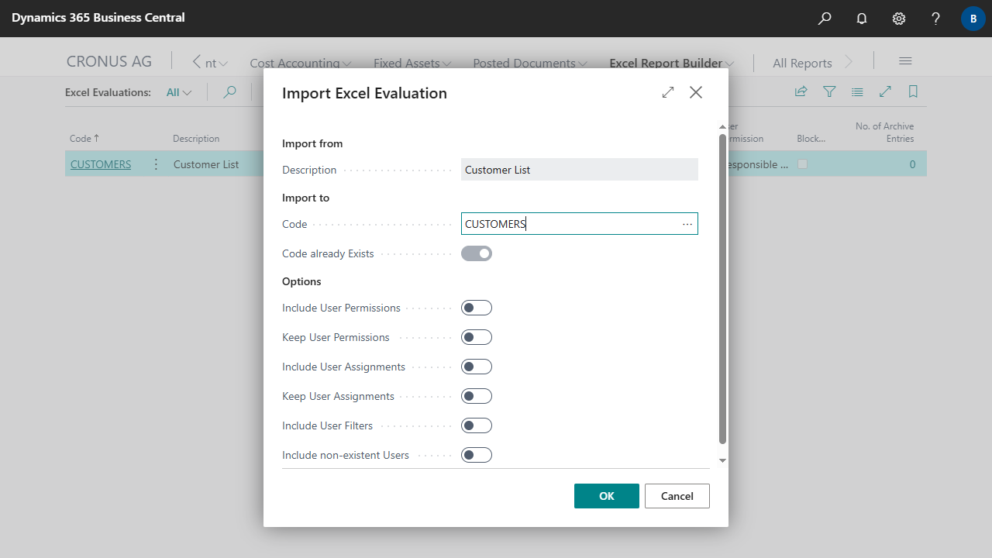Expand the Cost Accounting menu

(x=300, y=63)
